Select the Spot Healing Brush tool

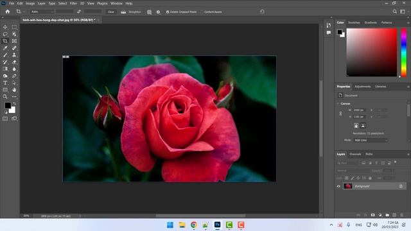[x=14, y=48]
